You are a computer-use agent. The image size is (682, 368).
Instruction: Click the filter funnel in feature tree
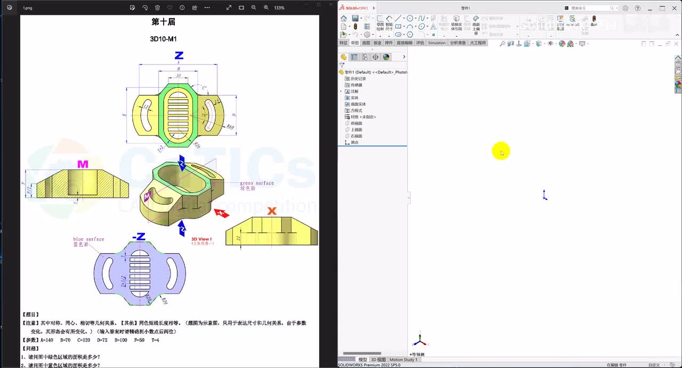pyautogui.click(x=342, y=65)
